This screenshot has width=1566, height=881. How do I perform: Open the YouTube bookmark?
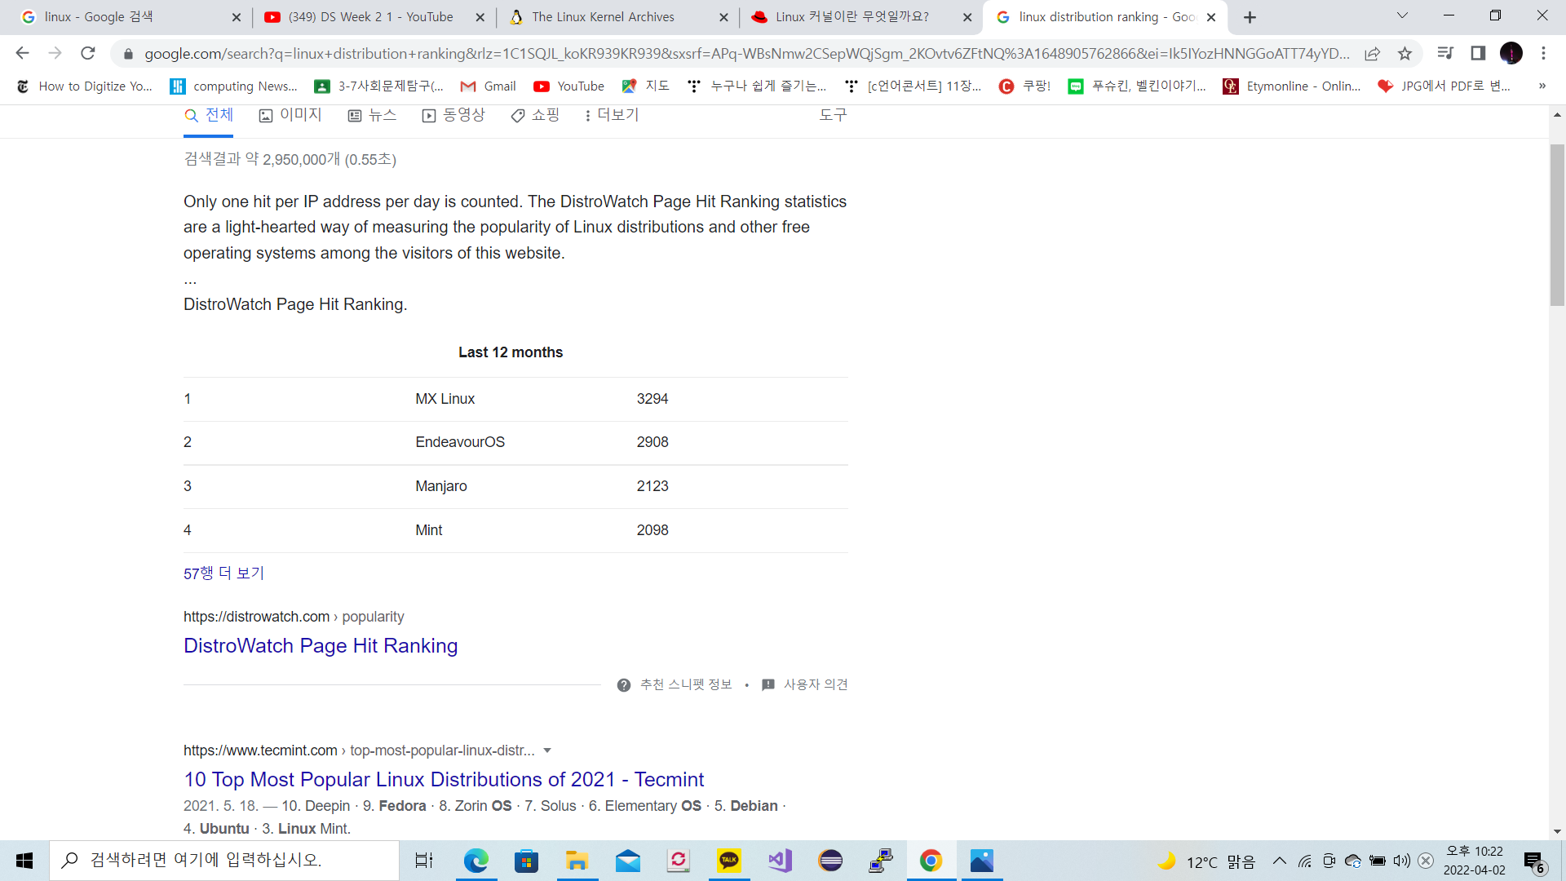[x=568, y=86]
